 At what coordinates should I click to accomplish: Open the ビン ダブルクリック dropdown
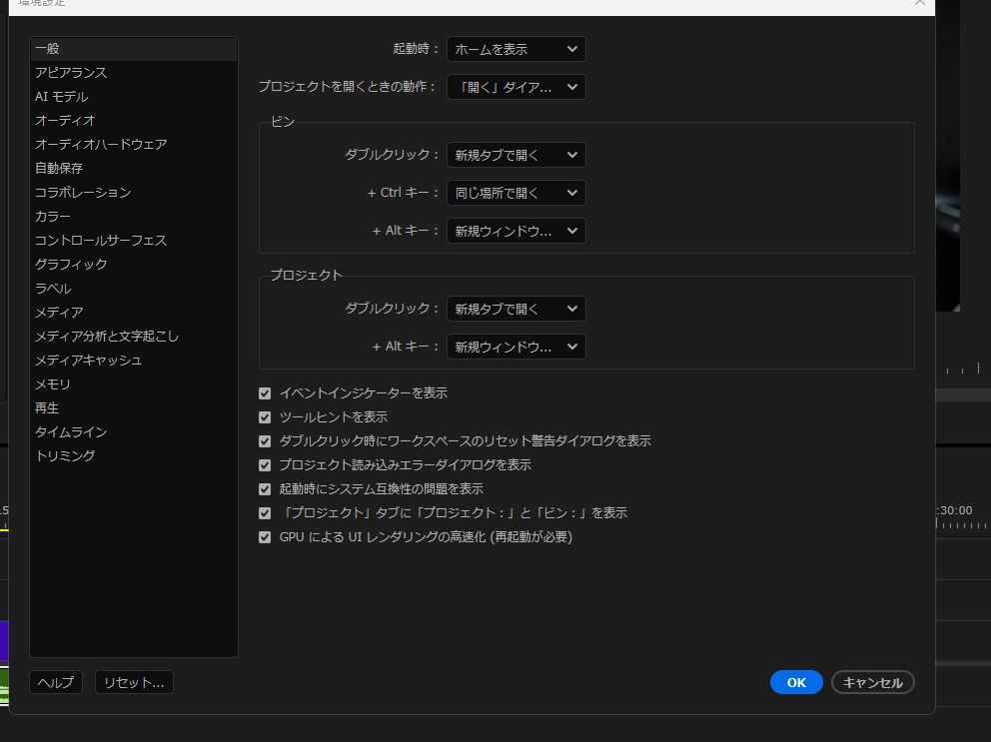(x=515, y=155)
